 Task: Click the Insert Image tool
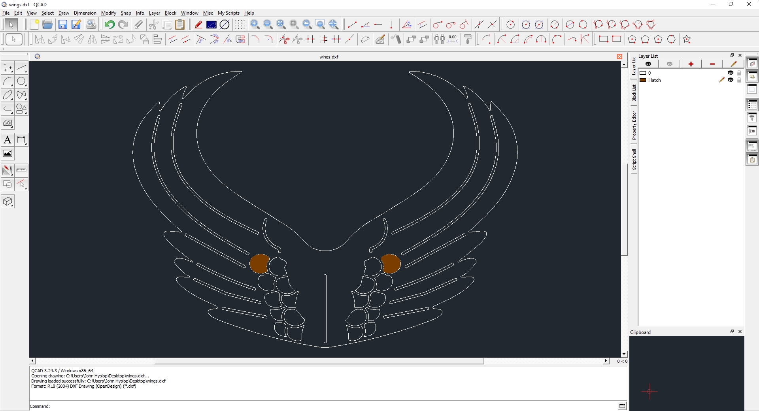pyautogui.click(x=8, y=154)
